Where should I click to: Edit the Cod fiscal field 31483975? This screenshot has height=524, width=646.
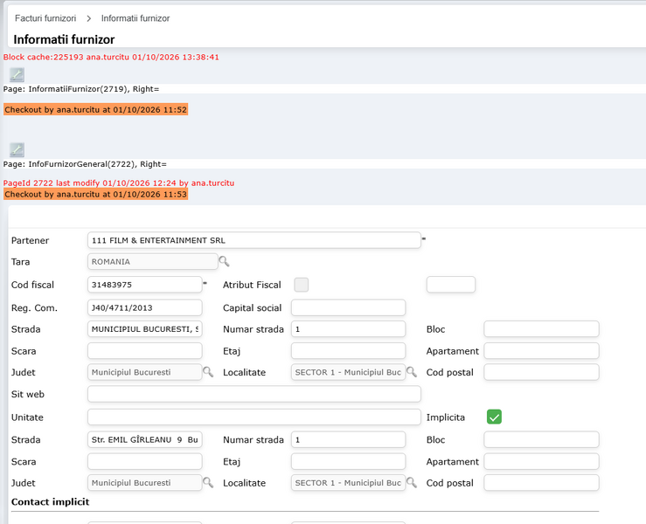145,285
